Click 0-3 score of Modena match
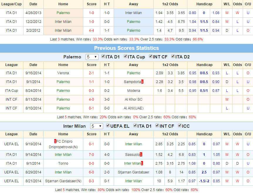The height and width of the screenshot is (194, 253). [91, 91]
